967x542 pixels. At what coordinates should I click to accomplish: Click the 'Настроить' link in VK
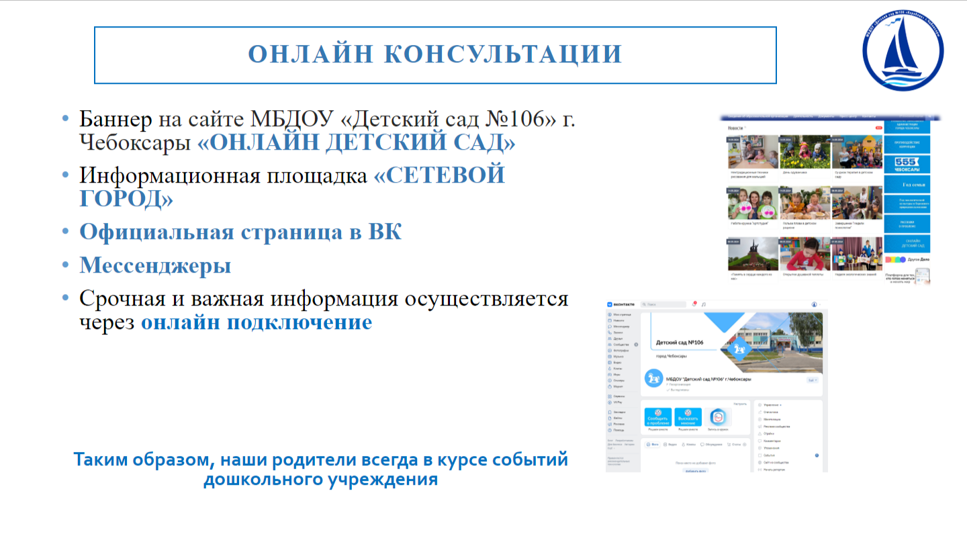[x=740, y=404]
